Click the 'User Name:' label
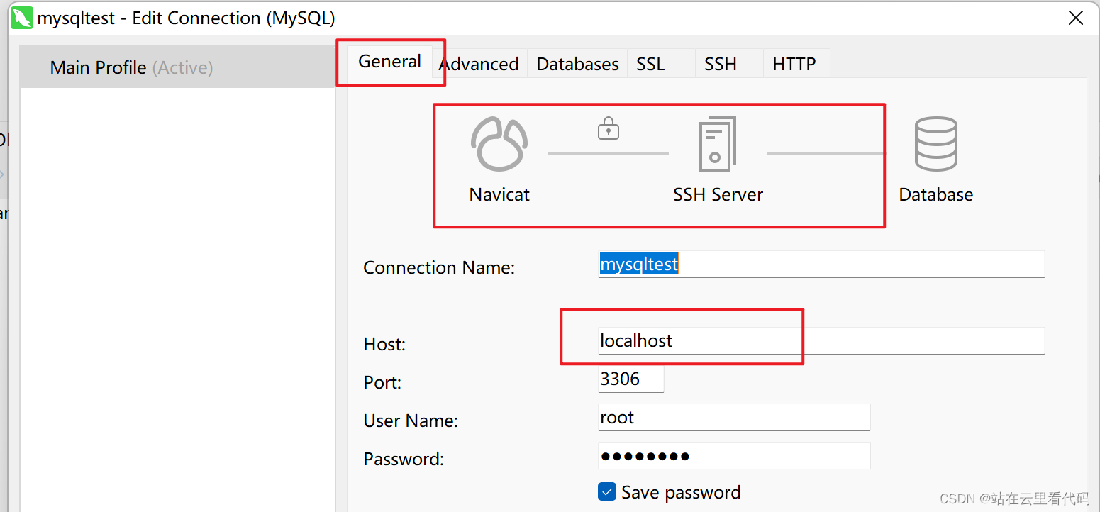This screenshot has height=512, width=1100. (411, 421)
